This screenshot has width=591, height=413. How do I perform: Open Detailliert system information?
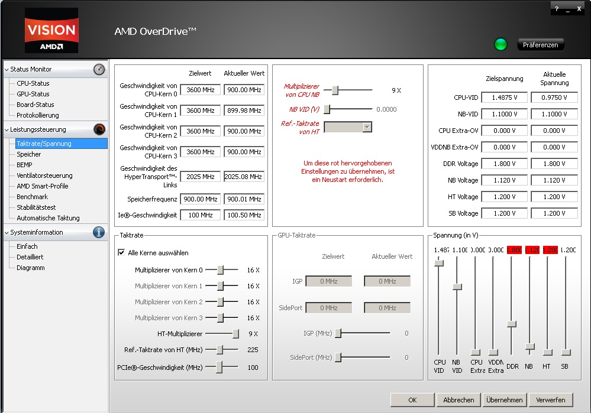pyautogui.click(x=30, y=257)
